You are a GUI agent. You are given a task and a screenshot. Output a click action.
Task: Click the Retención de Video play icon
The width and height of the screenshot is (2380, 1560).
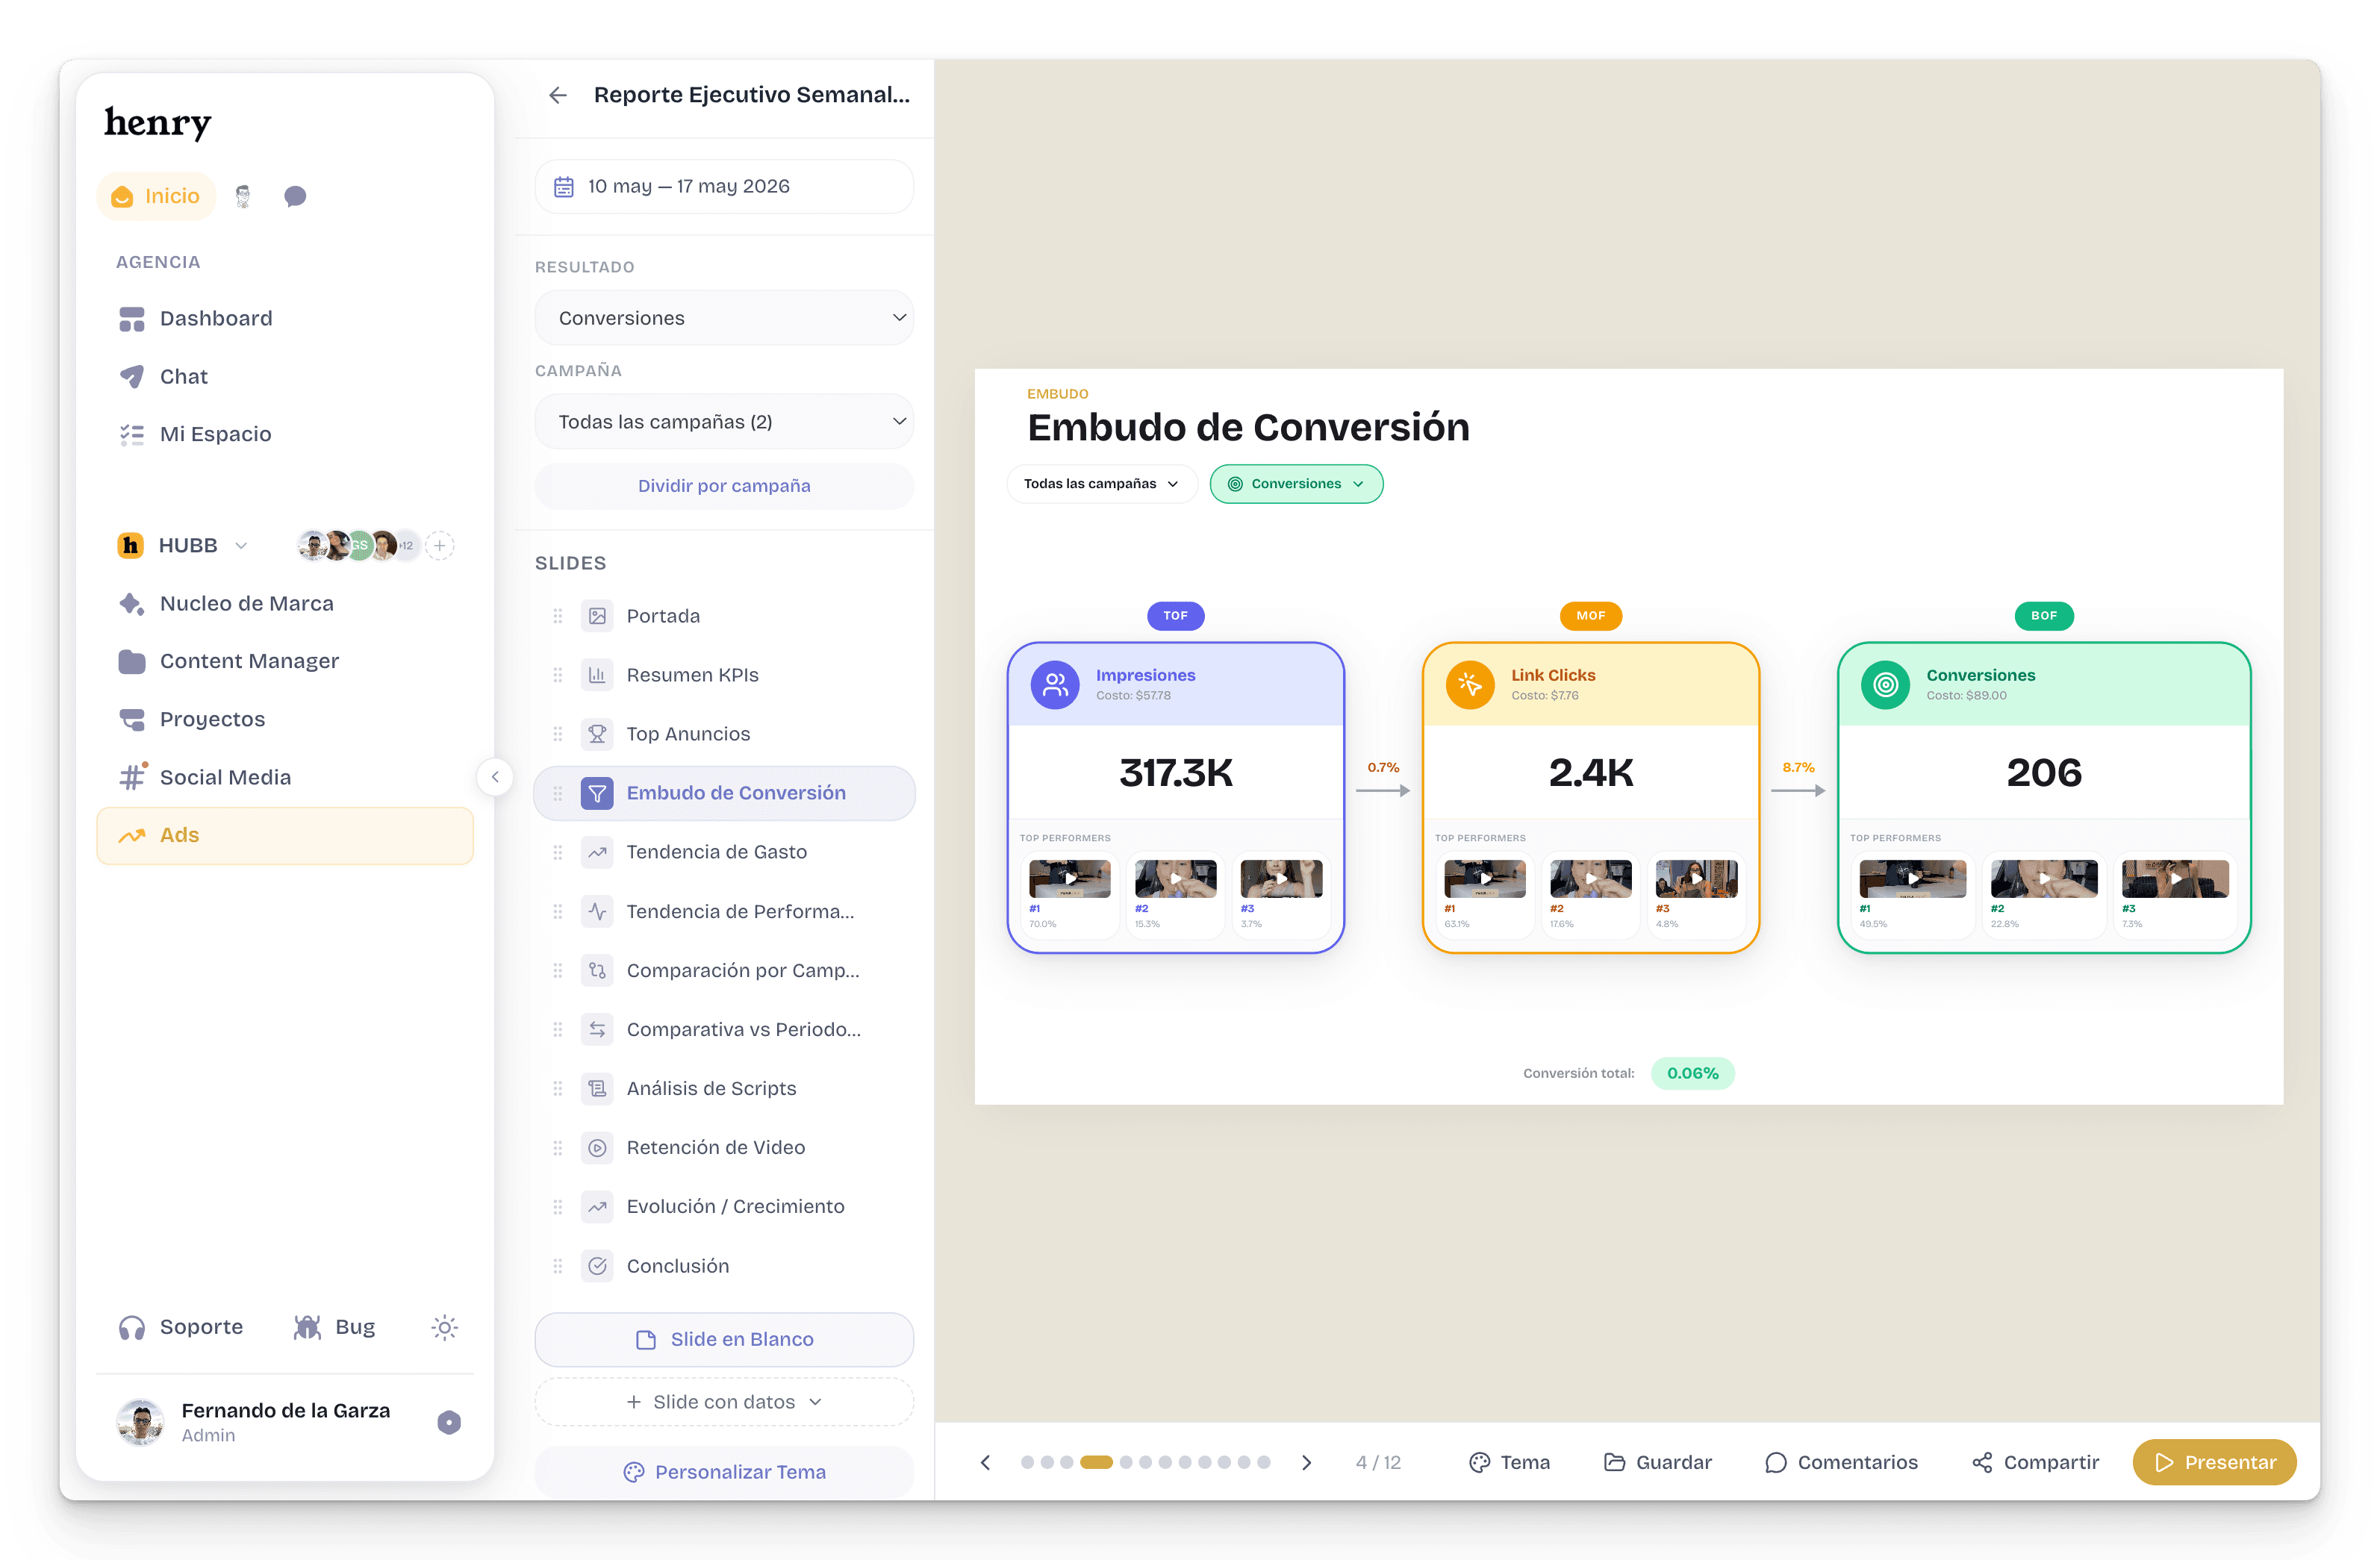pyautogui.click(x=597, y=1147)
